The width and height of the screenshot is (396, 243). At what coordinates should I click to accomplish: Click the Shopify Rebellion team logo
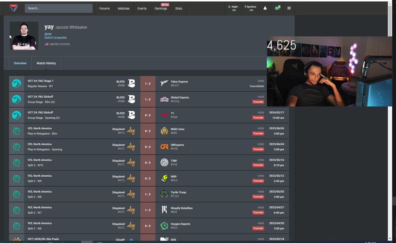click(x=164, y=210)
